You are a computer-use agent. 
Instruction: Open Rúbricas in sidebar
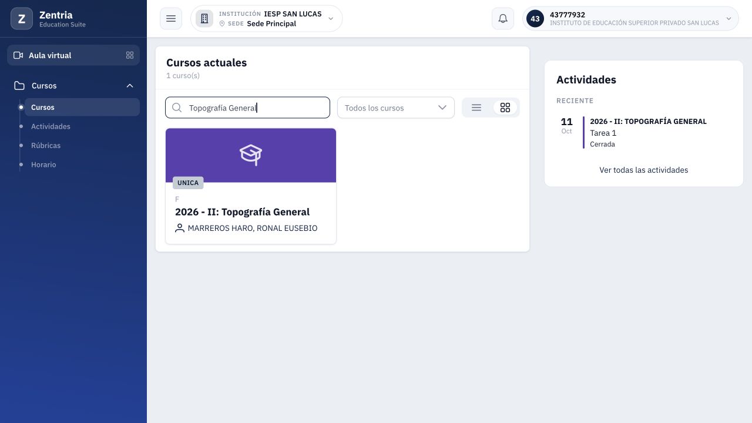click(46, 146)
